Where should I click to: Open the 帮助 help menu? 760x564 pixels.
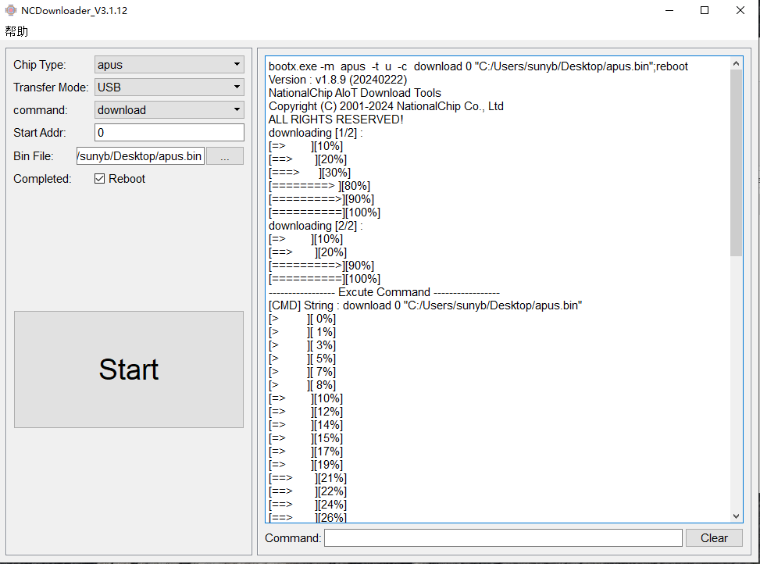click(16, 31)
